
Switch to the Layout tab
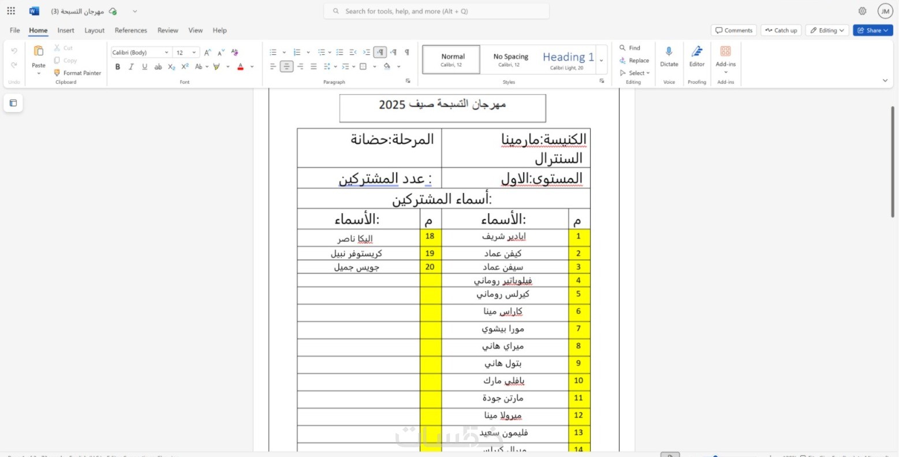click(95, 30)
